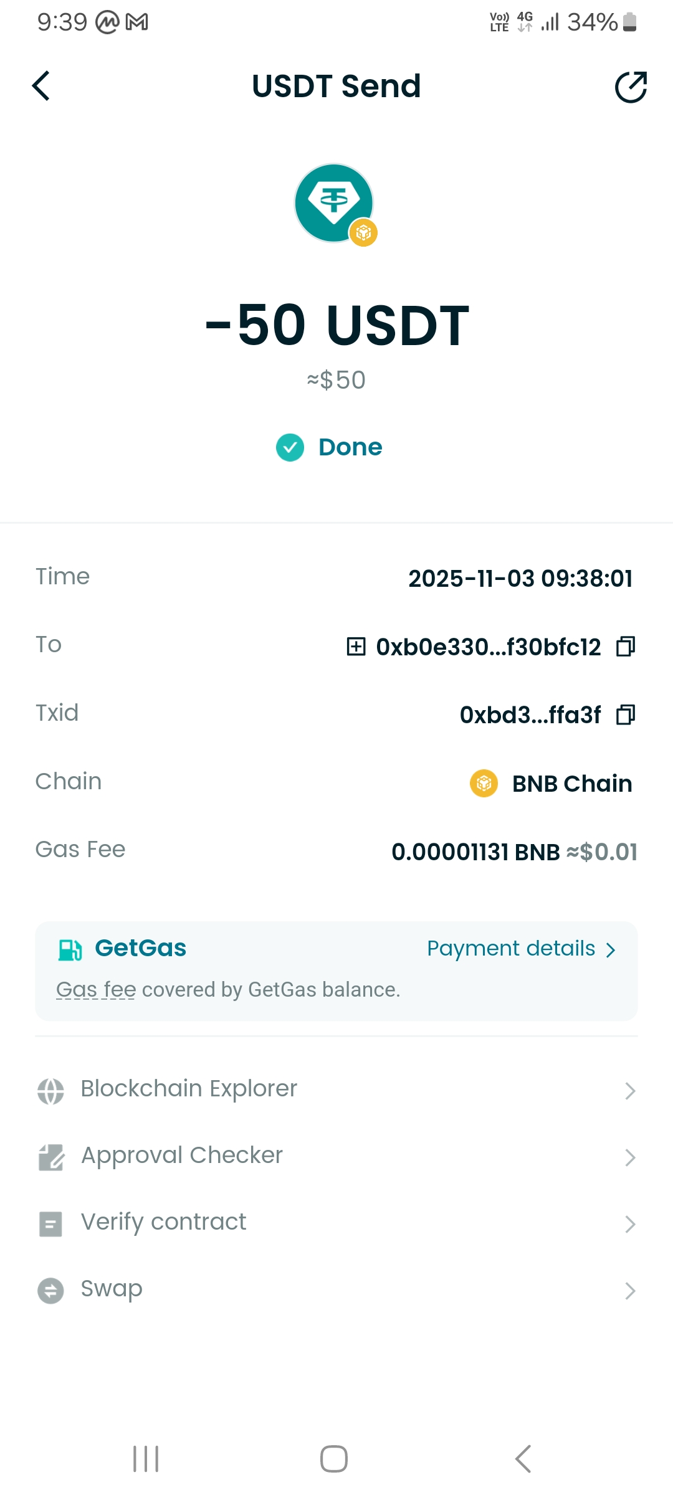Expand the Blockchain Explorer chevron
The width and height of the screenshot is (673, 1500).
(x=630, y=1091)
